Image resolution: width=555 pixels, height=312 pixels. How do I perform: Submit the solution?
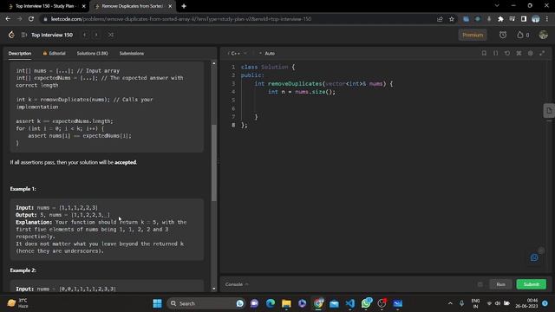(531, 284)
